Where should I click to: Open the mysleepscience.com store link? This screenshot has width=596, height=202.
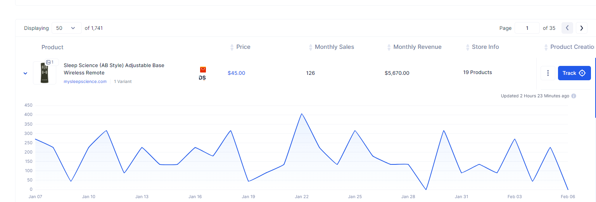click(85, 81)
